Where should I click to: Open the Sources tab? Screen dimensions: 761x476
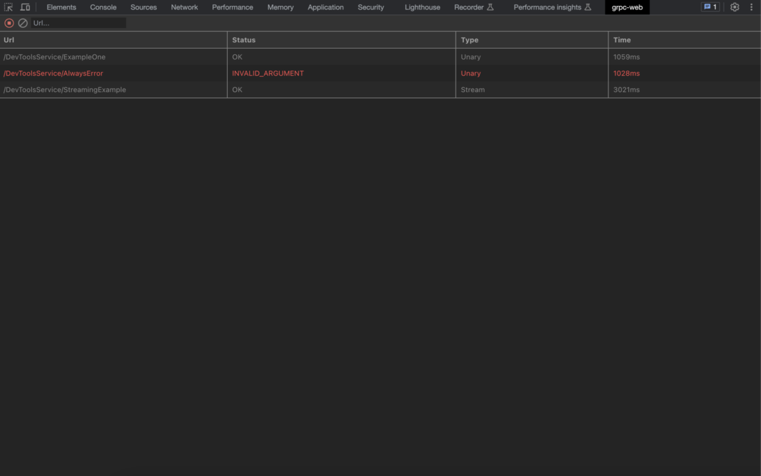pos(144,7)
